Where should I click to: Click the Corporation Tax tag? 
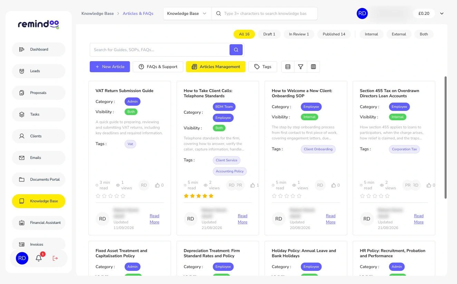click(x=404, y=149)
